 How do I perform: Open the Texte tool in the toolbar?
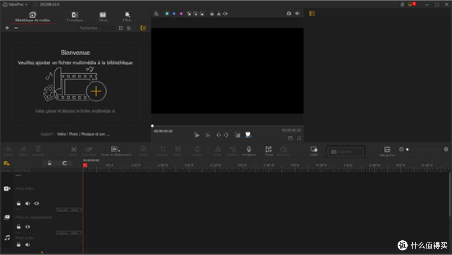pos(269,151)
